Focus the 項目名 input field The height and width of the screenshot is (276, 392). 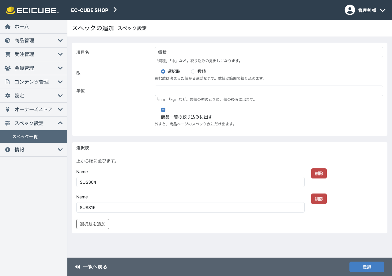click(269, 52)
